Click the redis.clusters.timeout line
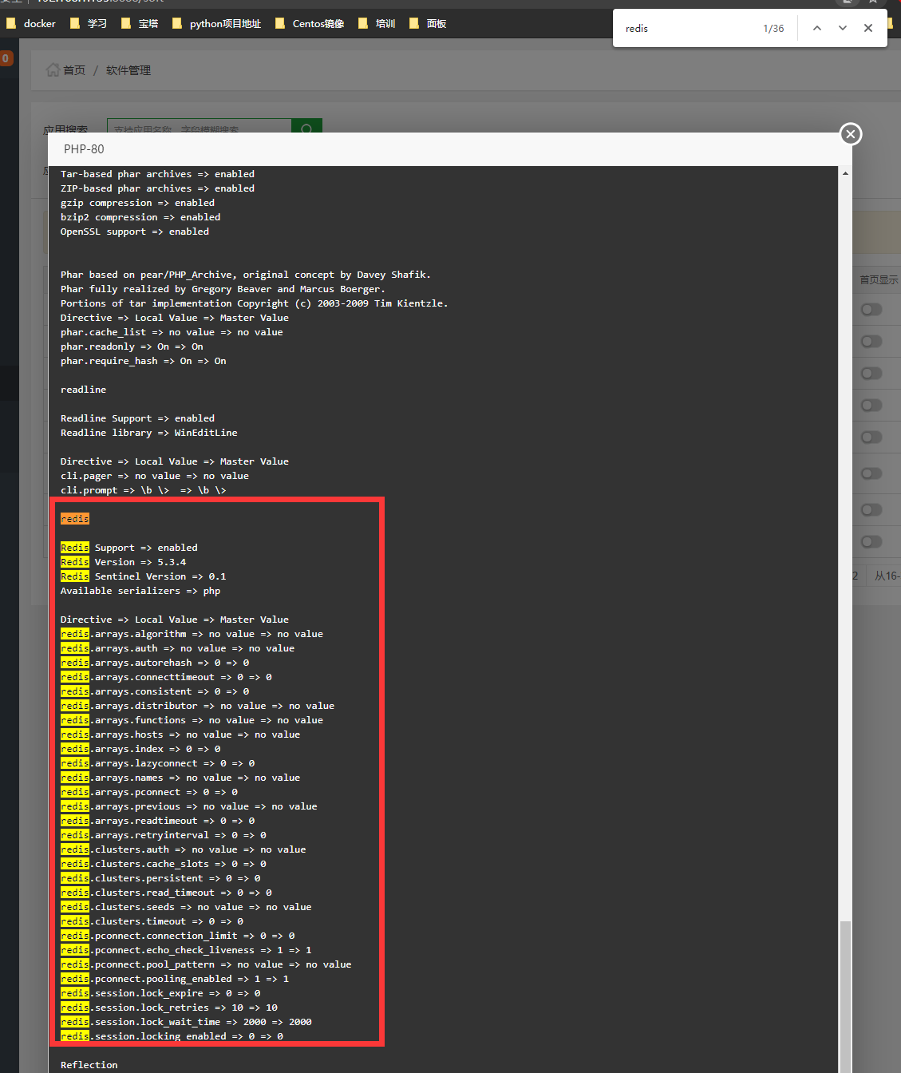The height and width of the screenshot is (1073, 901). pyautogui.click(x=152, y=921)
